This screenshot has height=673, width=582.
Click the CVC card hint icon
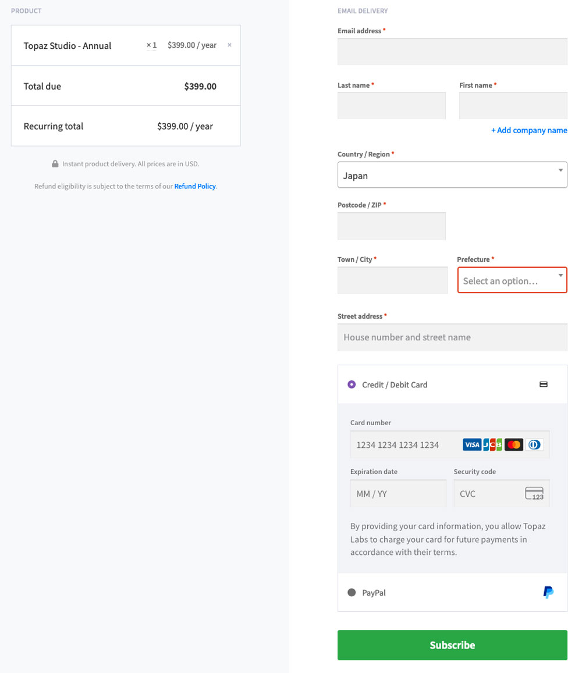click(x=534, y=494)
